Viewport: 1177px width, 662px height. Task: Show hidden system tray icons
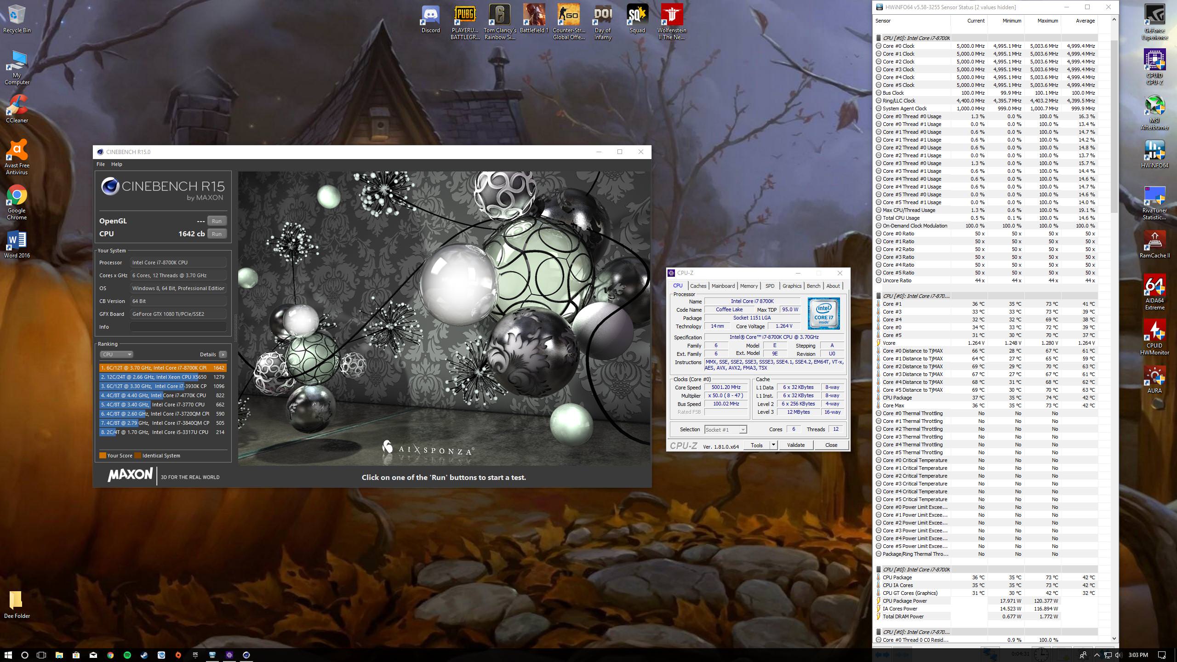click(1097, 655)
